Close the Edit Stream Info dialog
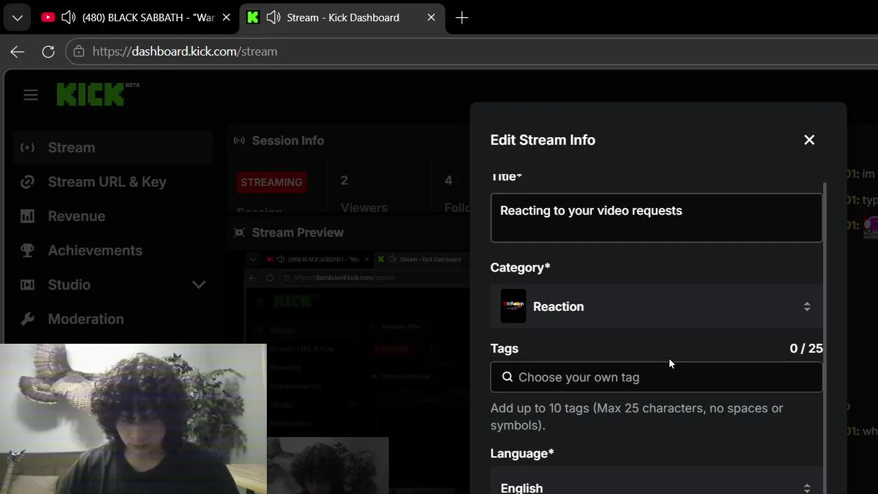 pyautogui.click(x=809, y=140)
